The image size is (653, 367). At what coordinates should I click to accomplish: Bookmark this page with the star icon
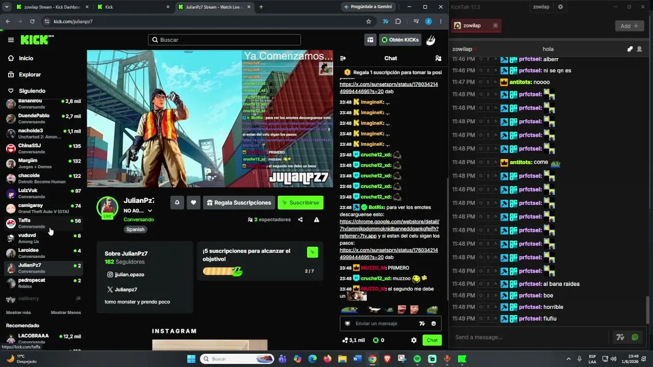click(368, 21)
